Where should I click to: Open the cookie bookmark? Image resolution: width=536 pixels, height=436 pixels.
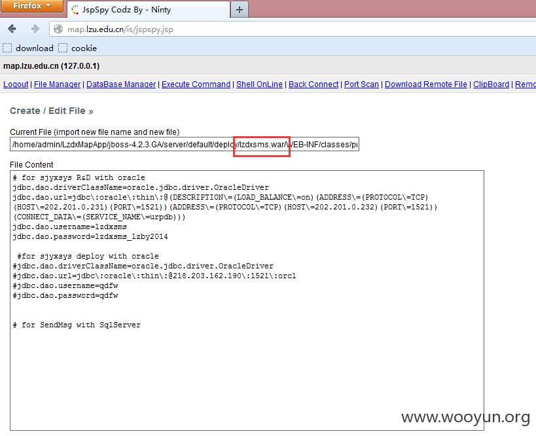[78, 48]
